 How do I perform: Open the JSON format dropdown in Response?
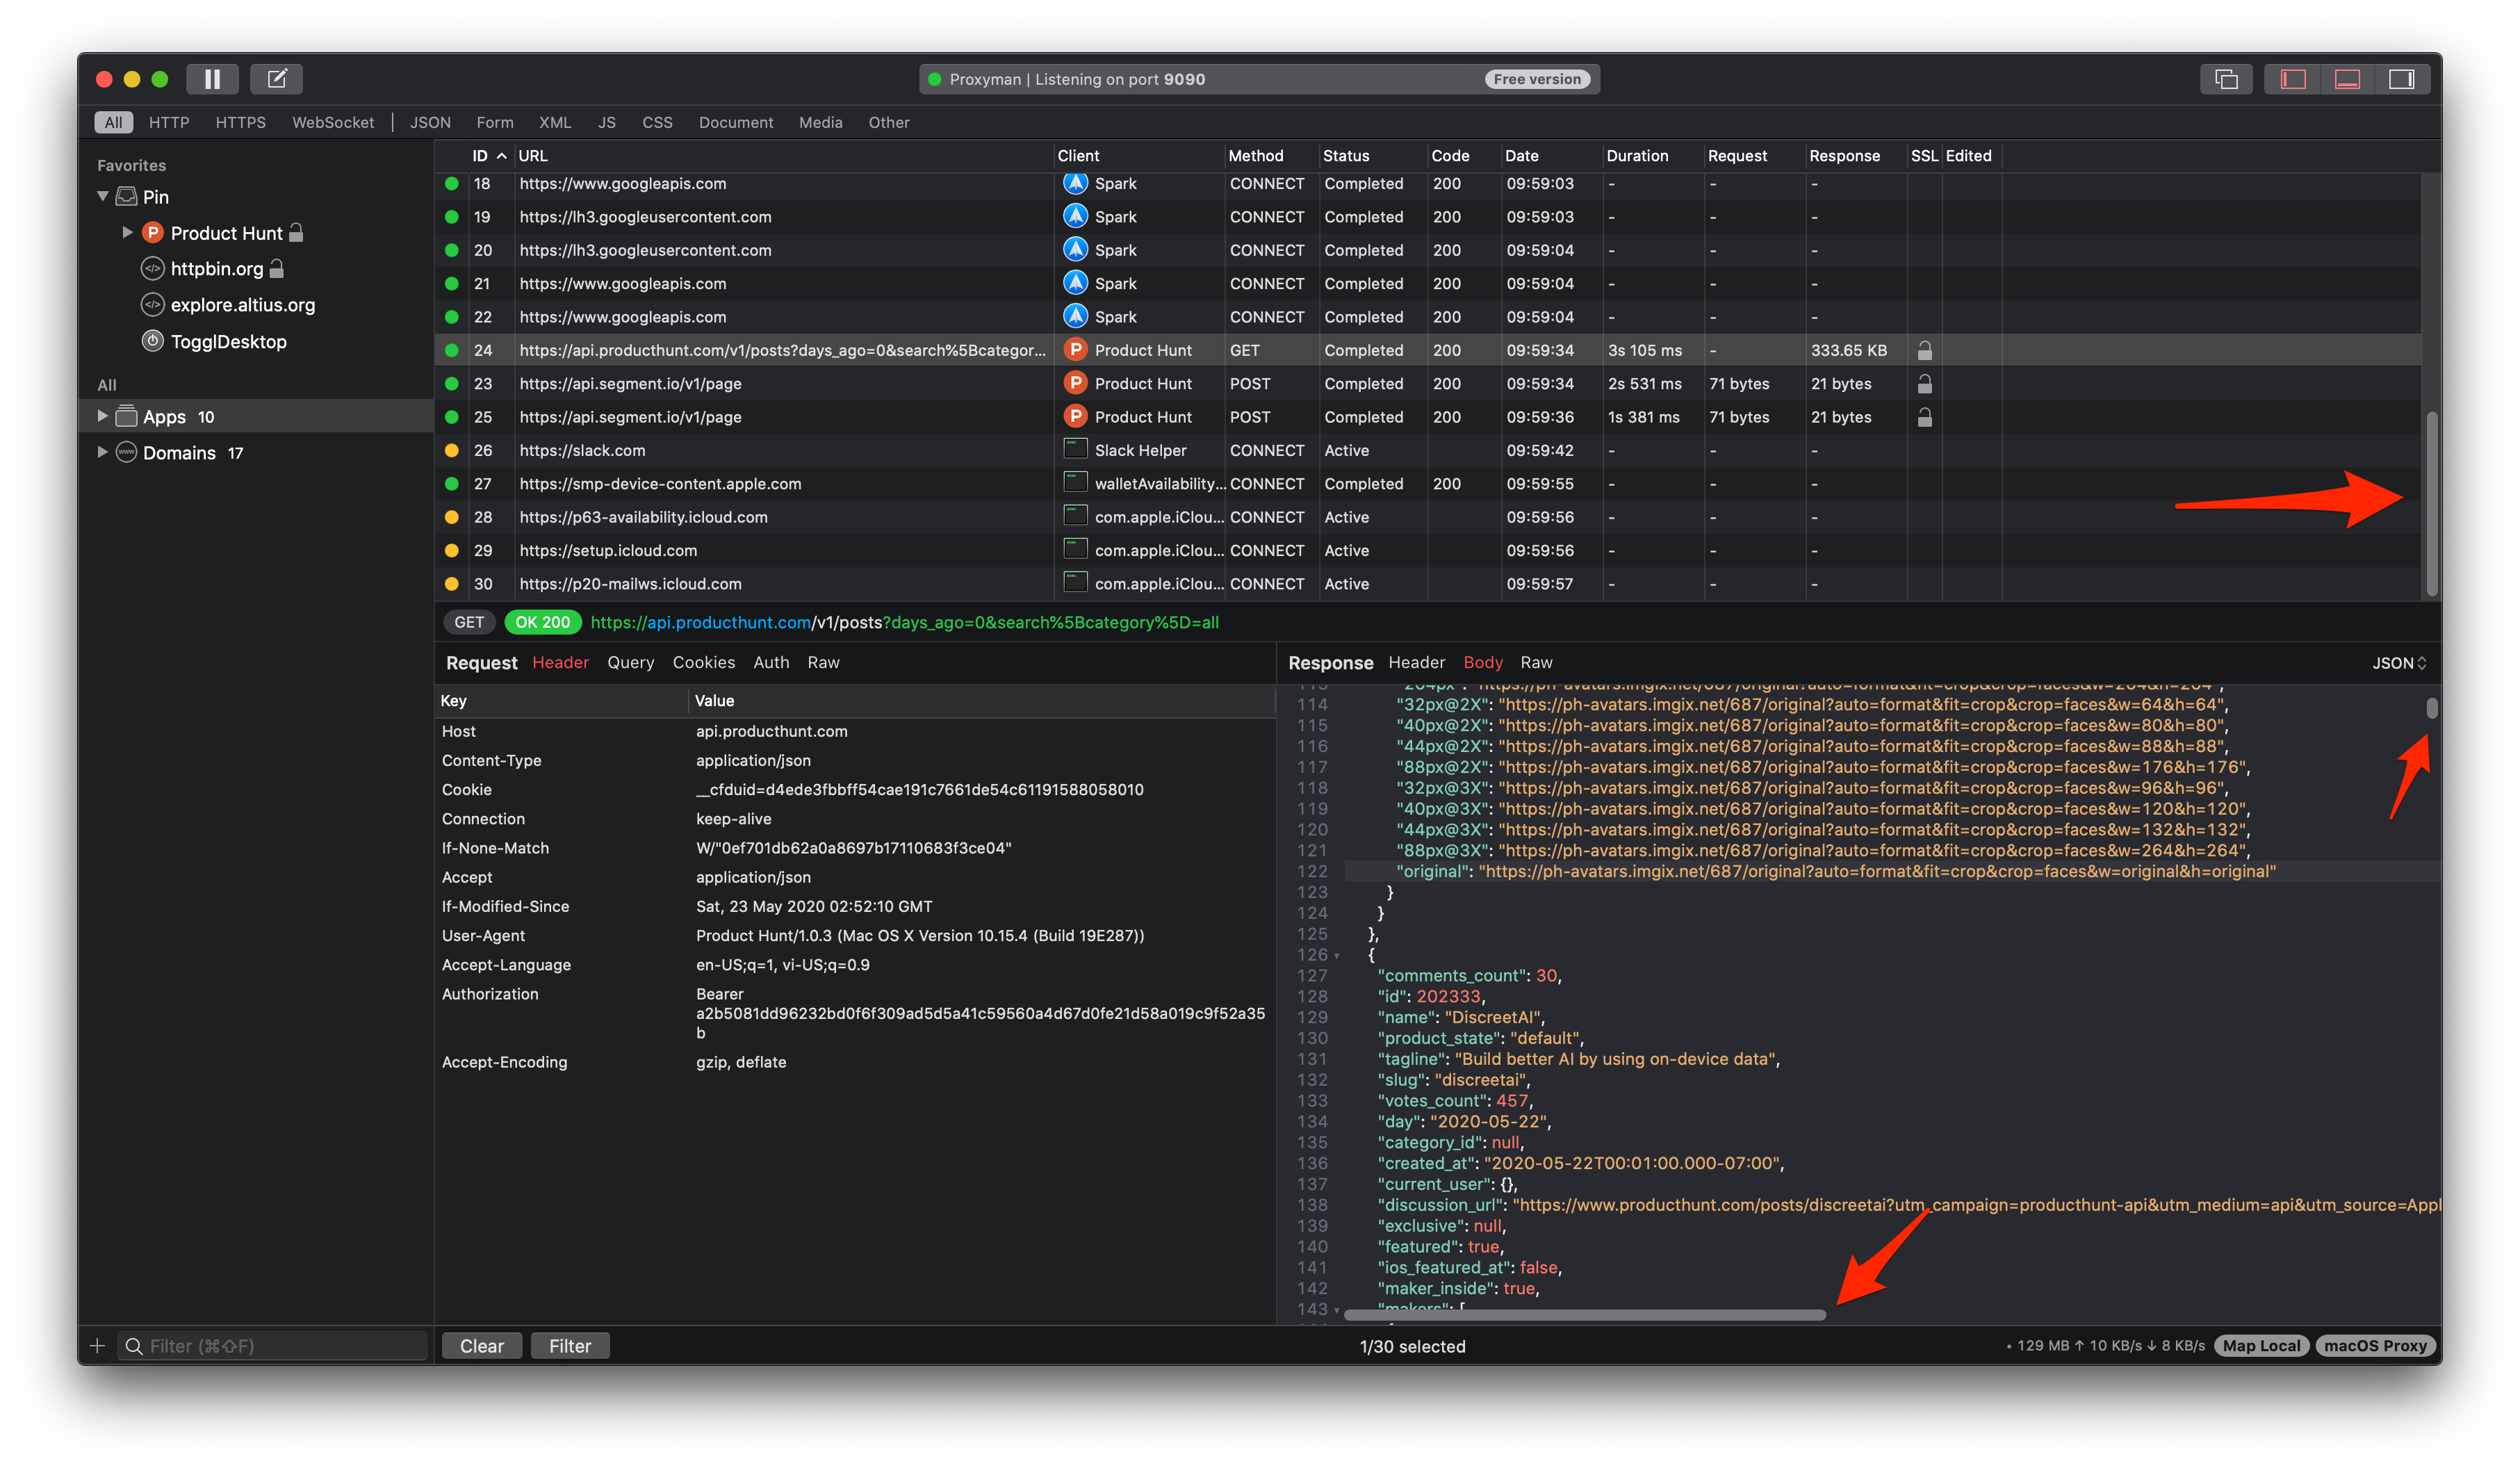(2398, 663)
